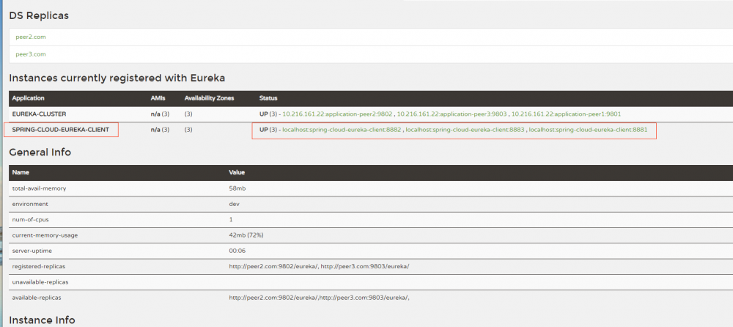Click the Instance Info heading
The image size is (733, 327).
tap(42, 320)
